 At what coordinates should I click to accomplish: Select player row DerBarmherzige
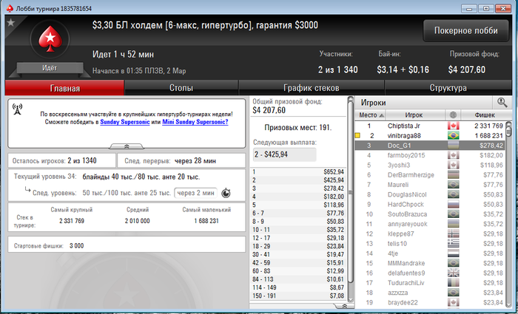click(430, 175)
